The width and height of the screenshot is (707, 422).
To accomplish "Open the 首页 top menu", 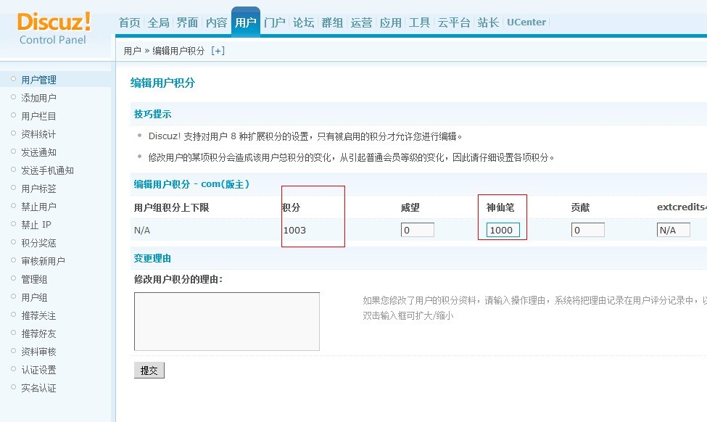I will click(x=129, y=22).
